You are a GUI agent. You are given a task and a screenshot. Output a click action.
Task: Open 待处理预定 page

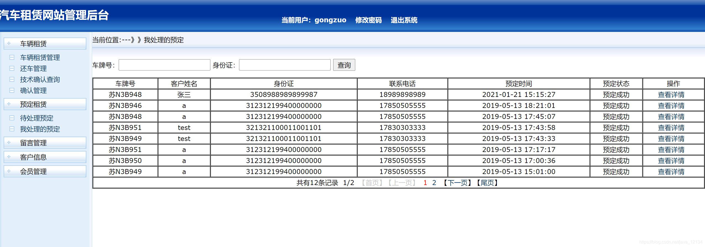coord(37,118)
